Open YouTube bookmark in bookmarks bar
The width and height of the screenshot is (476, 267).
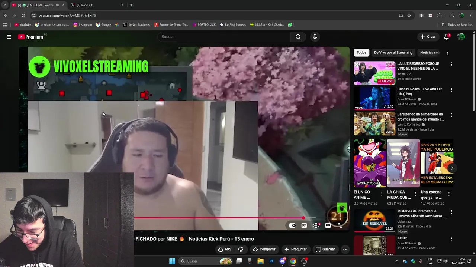point(23,25)
